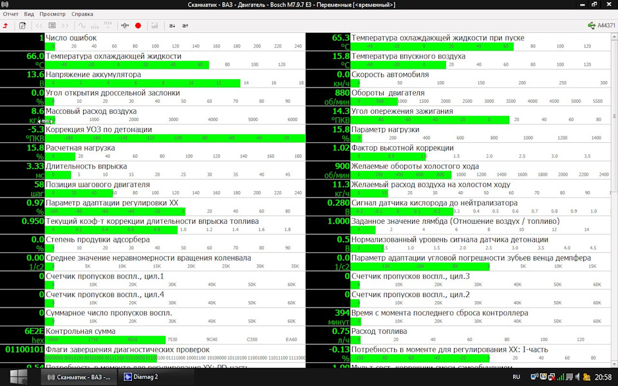Viewport: 618px width, 386px height.
Task: Select Флаги завершения диагностических проверок label
Action: tap(127, 349)
